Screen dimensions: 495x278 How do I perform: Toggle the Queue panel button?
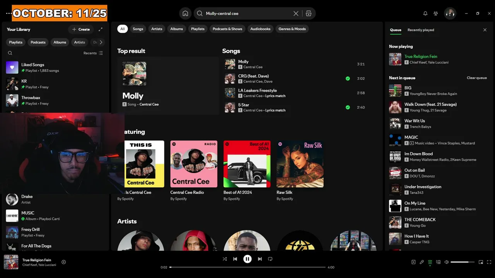point(430,262)
